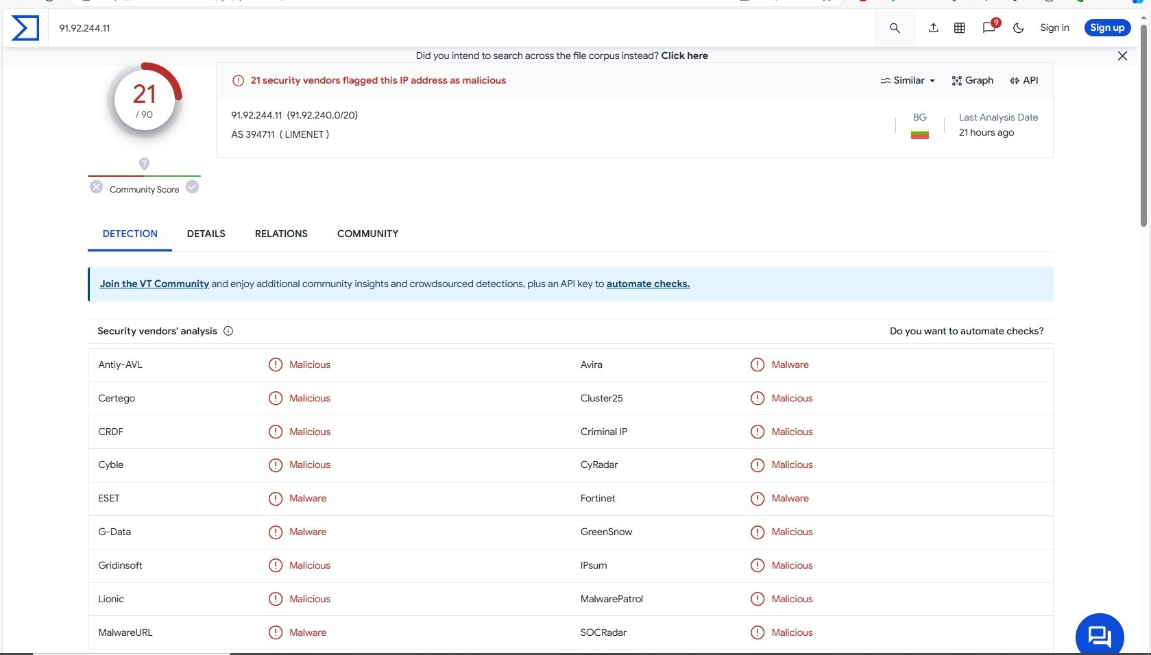
Task: Click the alert icon in SOCRadar row
Action: point(758,632)
